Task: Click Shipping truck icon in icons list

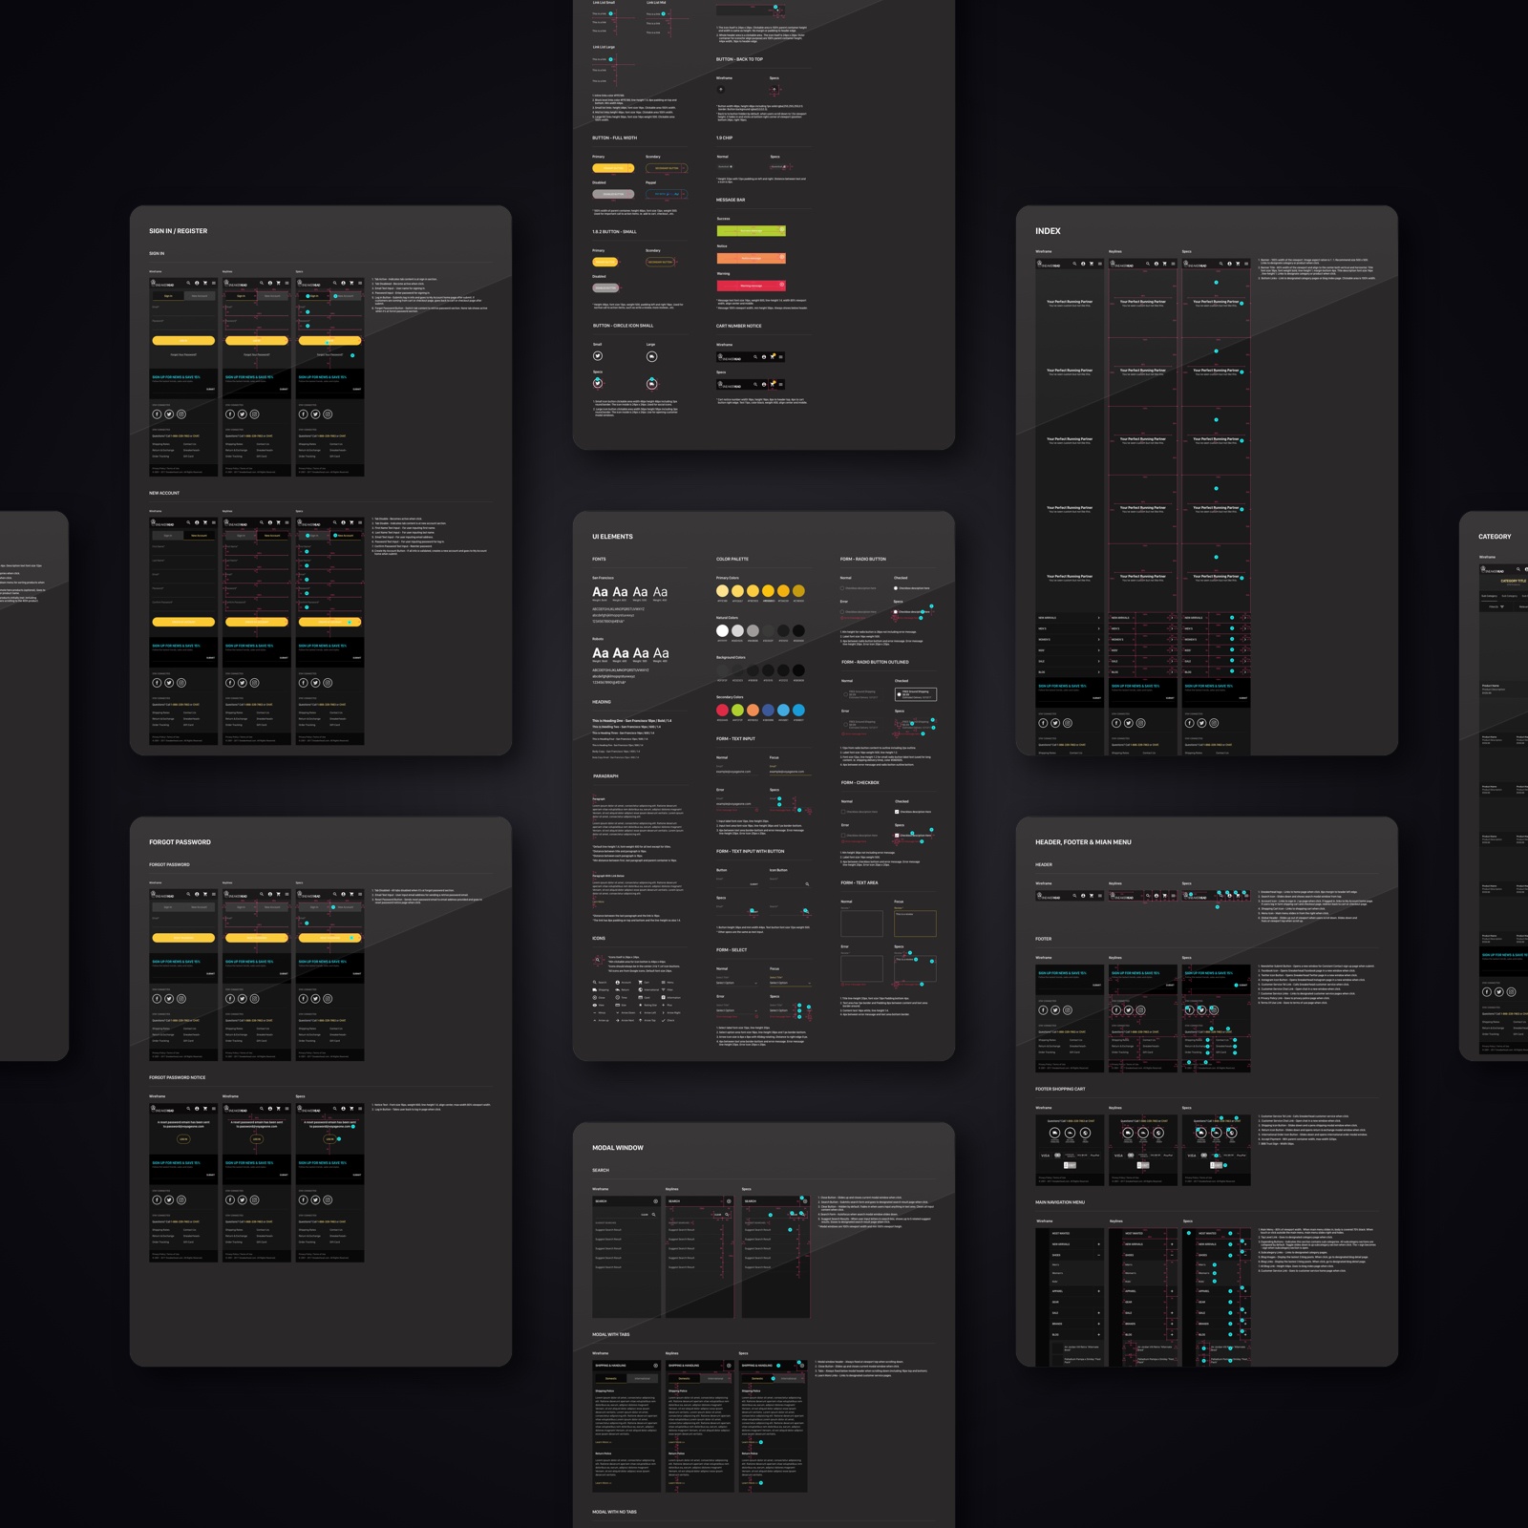Action: pyautogui.click(x=595, y=990)
